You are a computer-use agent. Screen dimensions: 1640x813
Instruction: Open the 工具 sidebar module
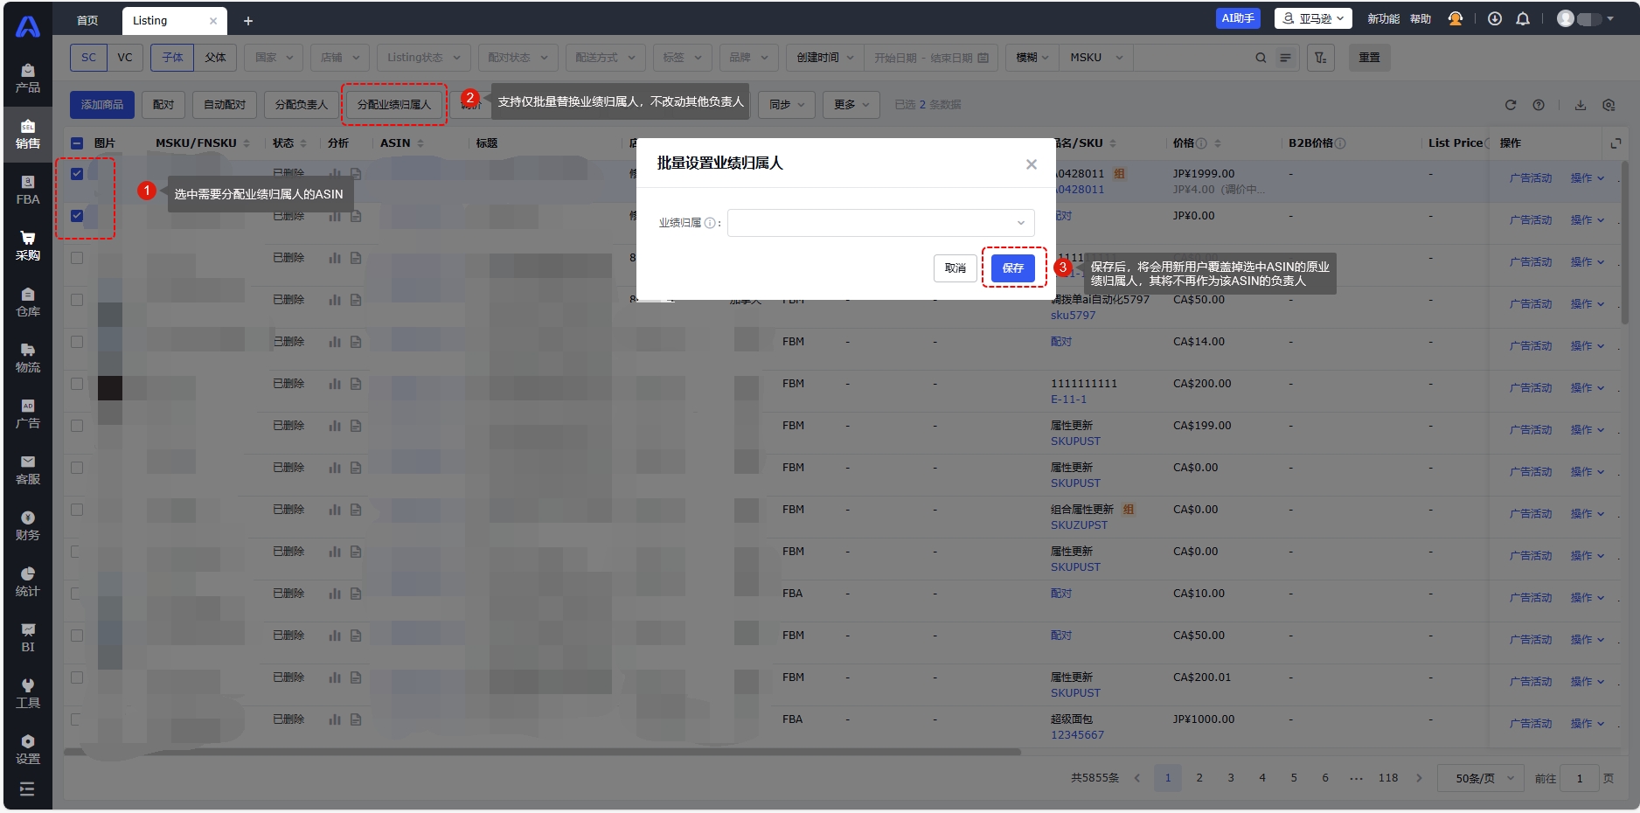click(x=28, y=694)
